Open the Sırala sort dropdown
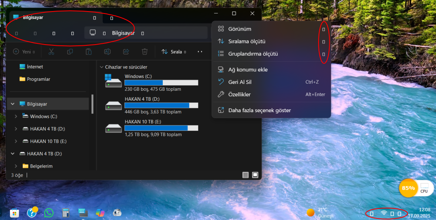Viewport: 436px width, 220px height. pyautogui.click(x=174, y=52)
